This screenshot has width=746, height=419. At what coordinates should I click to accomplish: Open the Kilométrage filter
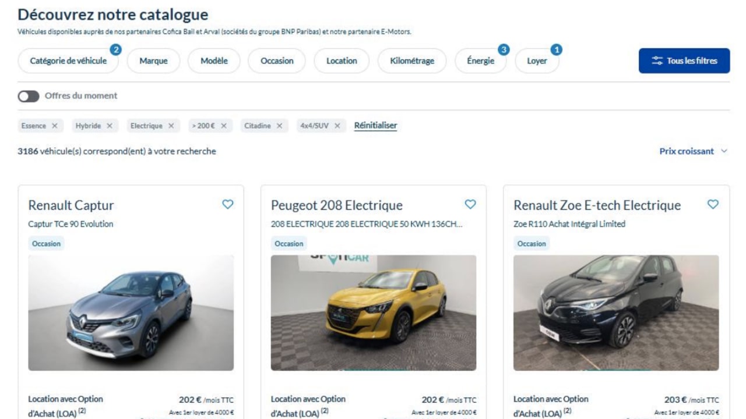(x=411, y=61)
